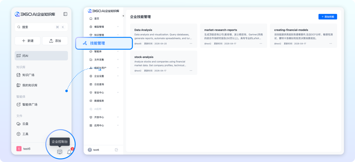The image size is (355, 162).
Task: Open market-research-reports more options ellipsis
Action: click(x=261, y=44)
